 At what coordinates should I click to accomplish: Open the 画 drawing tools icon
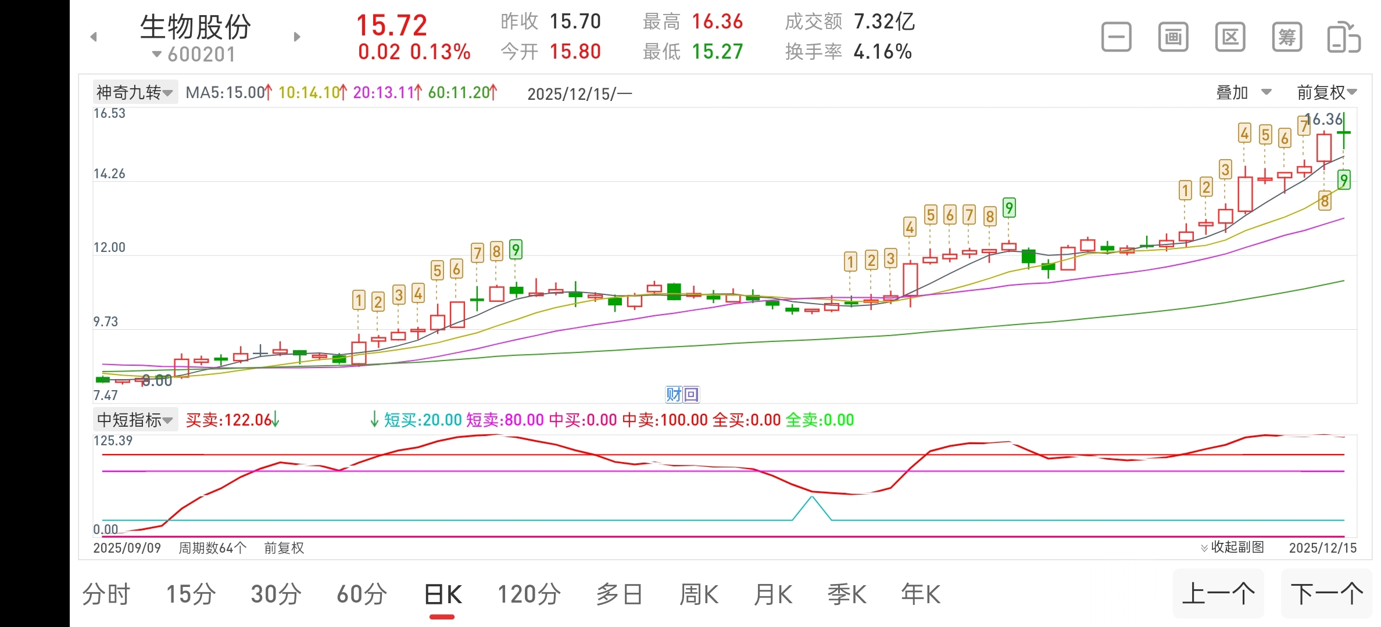1173,38
